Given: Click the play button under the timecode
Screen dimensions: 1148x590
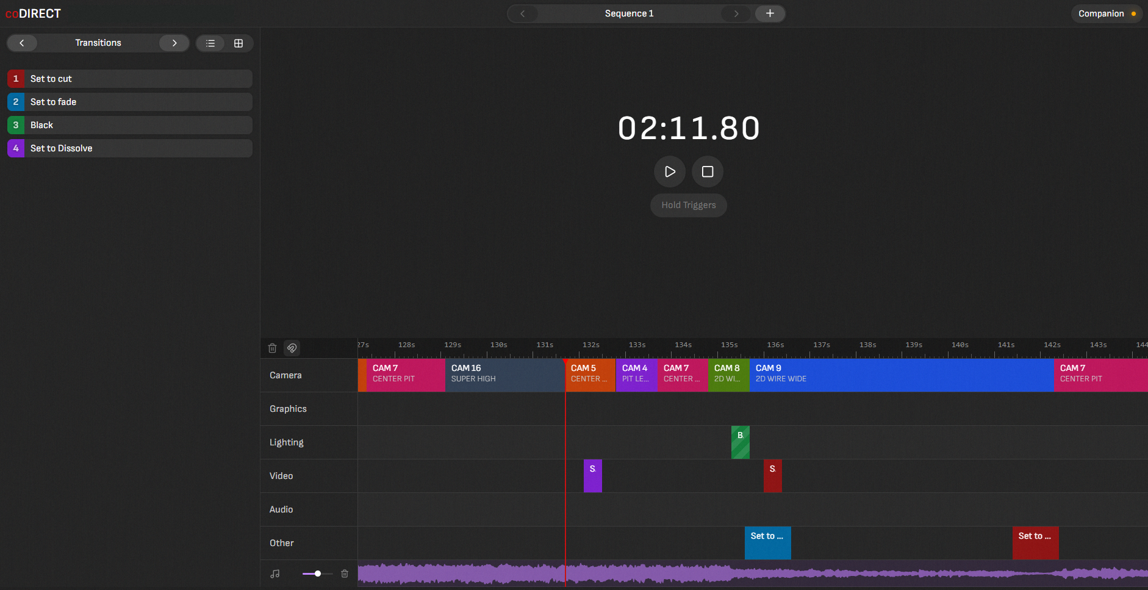Looking at the screenshot, I should (x=670, y=171).
